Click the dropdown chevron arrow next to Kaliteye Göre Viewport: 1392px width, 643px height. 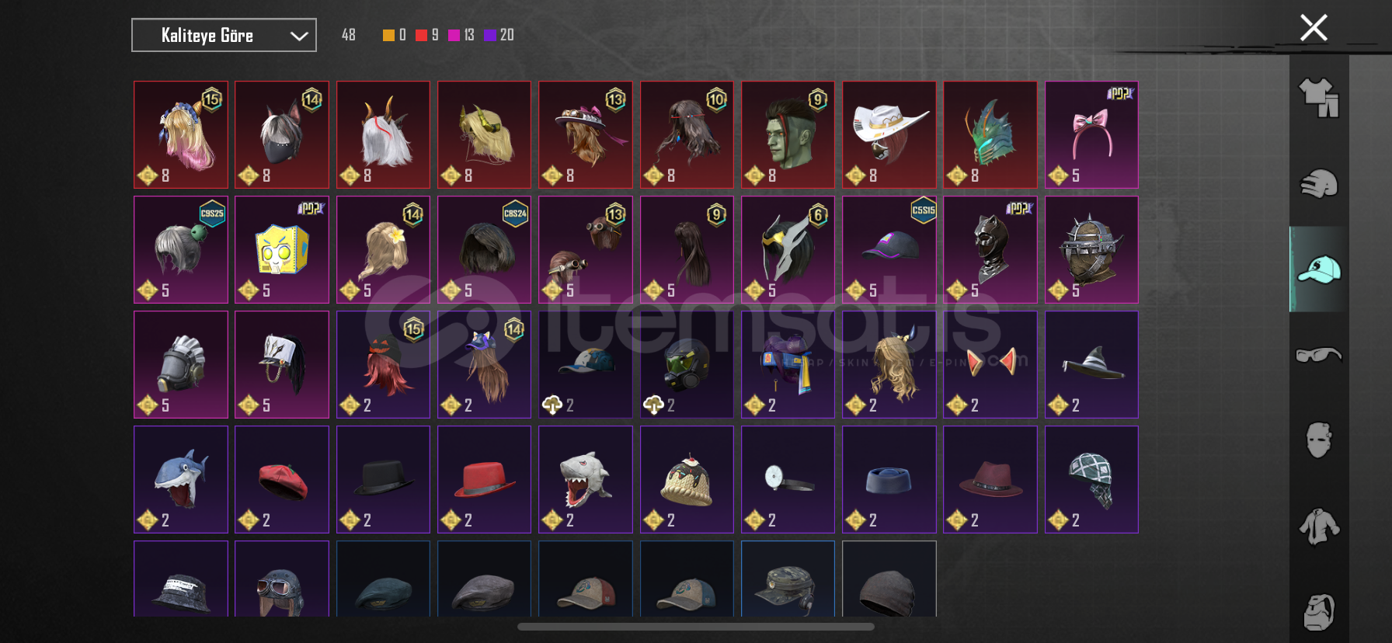point(299,36)
